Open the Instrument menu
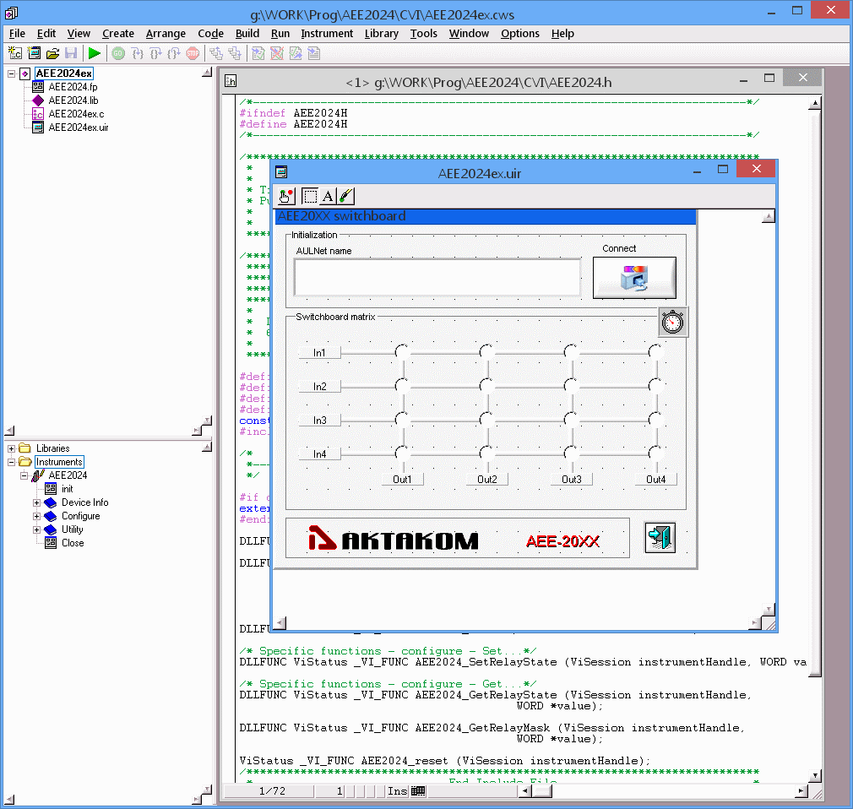Image resolution: width=853 pixels, height=809 pixels. [x=327, y=34]
